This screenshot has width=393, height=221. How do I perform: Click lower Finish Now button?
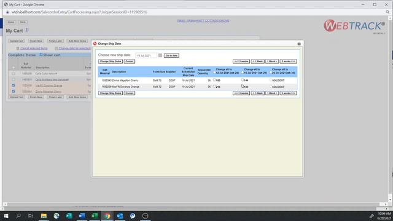tap(36, 97)
